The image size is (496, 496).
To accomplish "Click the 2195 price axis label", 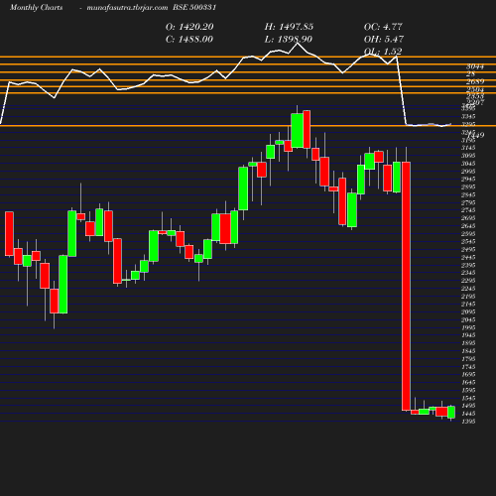I will click(468, 297).
